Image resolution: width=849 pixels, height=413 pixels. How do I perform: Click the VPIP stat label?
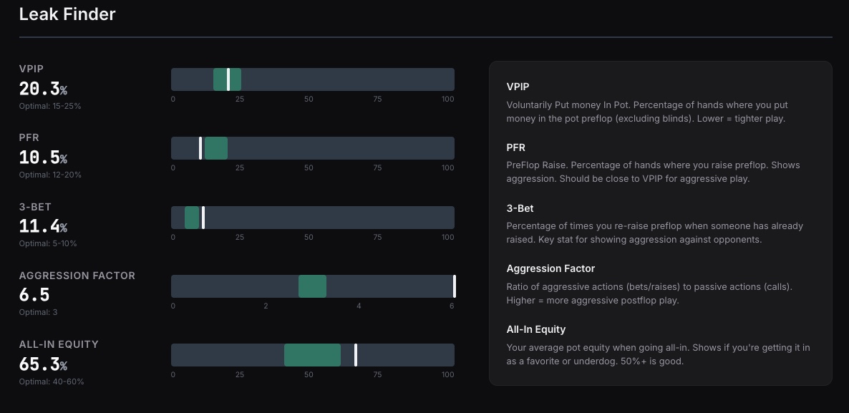[x=31, y=69]
